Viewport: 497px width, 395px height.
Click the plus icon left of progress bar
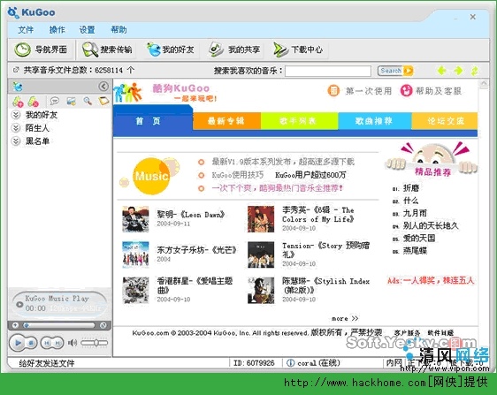(x=15, y=325)
